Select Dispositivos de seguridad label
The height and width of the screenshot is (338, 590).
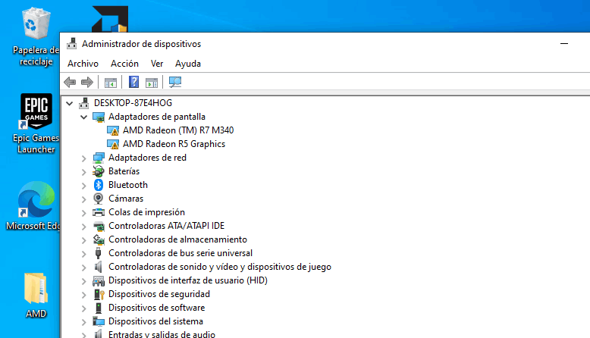point(159,294)
